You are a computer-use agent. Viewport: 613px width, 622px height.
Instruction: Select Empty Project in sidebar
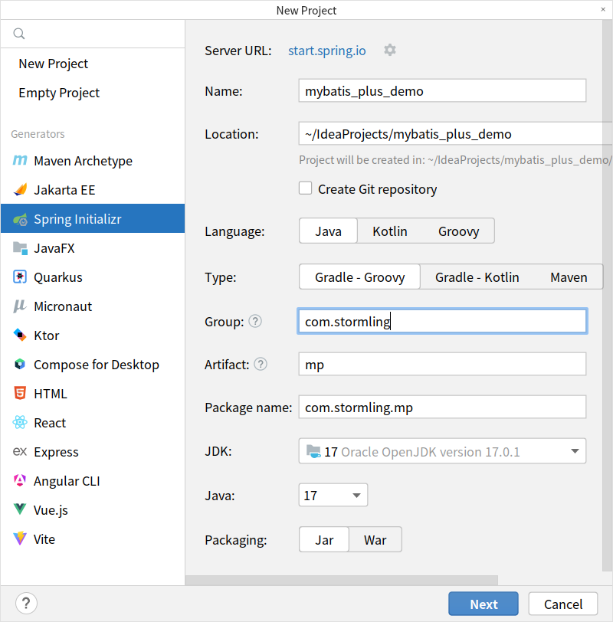93,93
